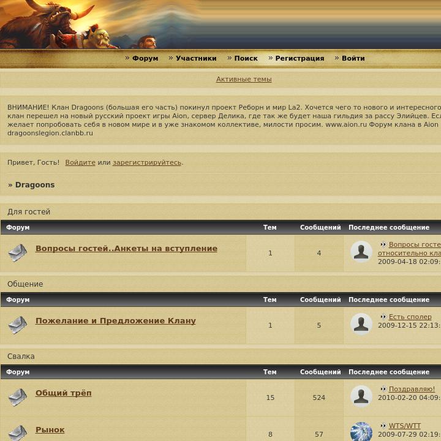Click envelope icon beside Вопросы гостей forum
Screen dimensions: 441x441
18,252
